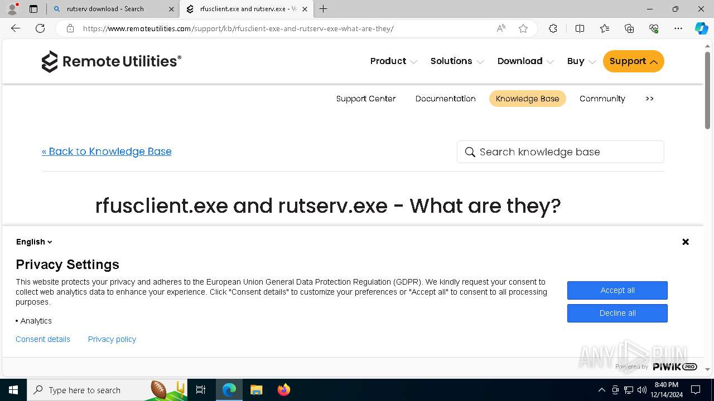The width and height of the screenshot is (714, 401).
Task: Click the knowledge base search magnifier
Action: [470, 152]
